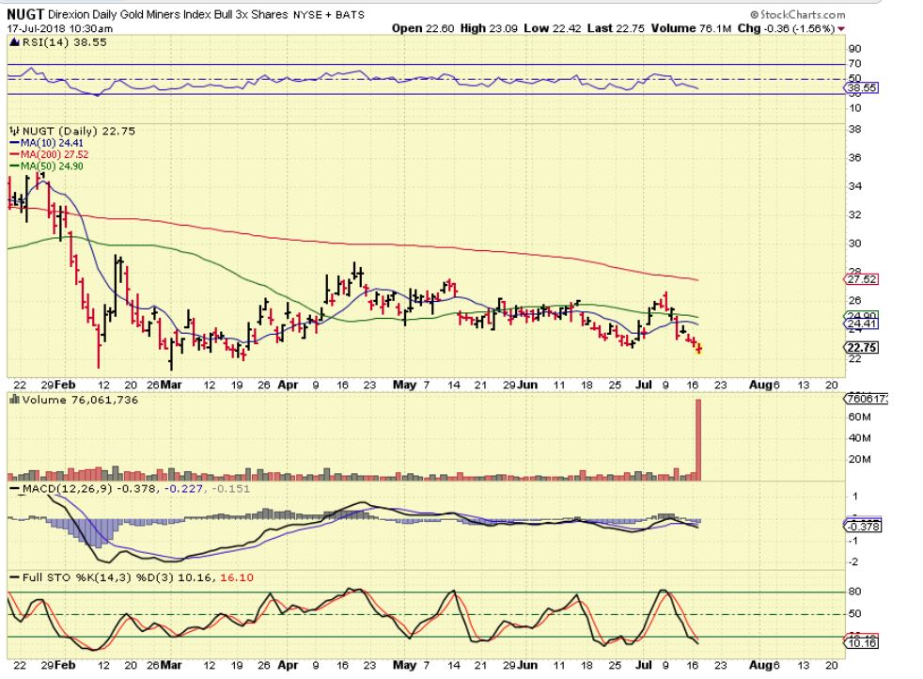This screenshot has width=923, height=679.
Task: Click the May label on the price-panel axis
Action: point(404,386)
